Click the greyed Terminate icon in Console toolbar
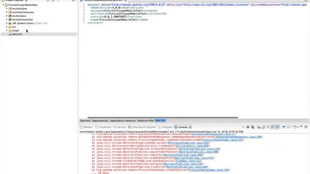The height and width of the screenshot is (174, 310). tap(243, 127)
